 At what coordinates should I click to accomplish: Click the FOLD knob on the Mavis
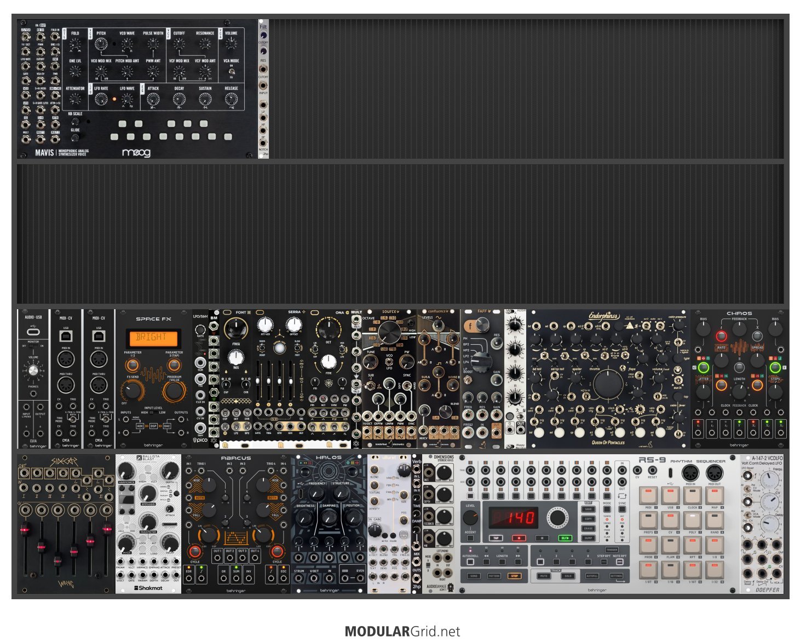click(x=75, y=44)
